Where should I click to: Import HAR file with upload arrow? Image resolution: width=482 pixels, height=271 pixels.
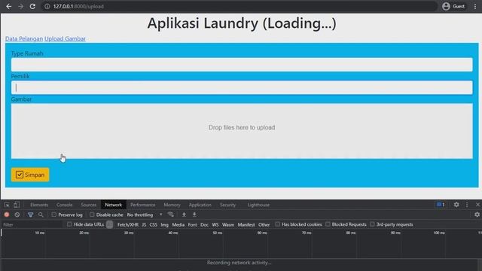(184, 215)
